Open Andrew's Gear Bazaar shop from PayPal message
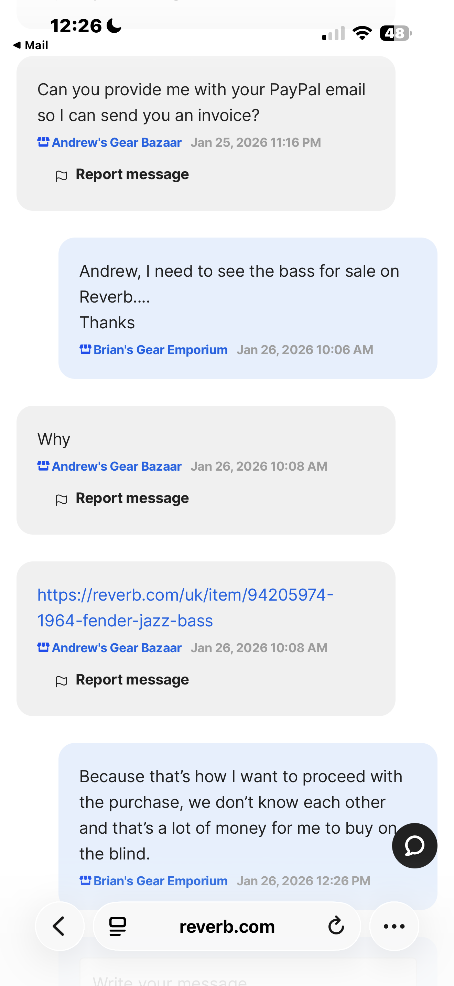The height and width of the screenshot is (986, 454). click(116, 142)
